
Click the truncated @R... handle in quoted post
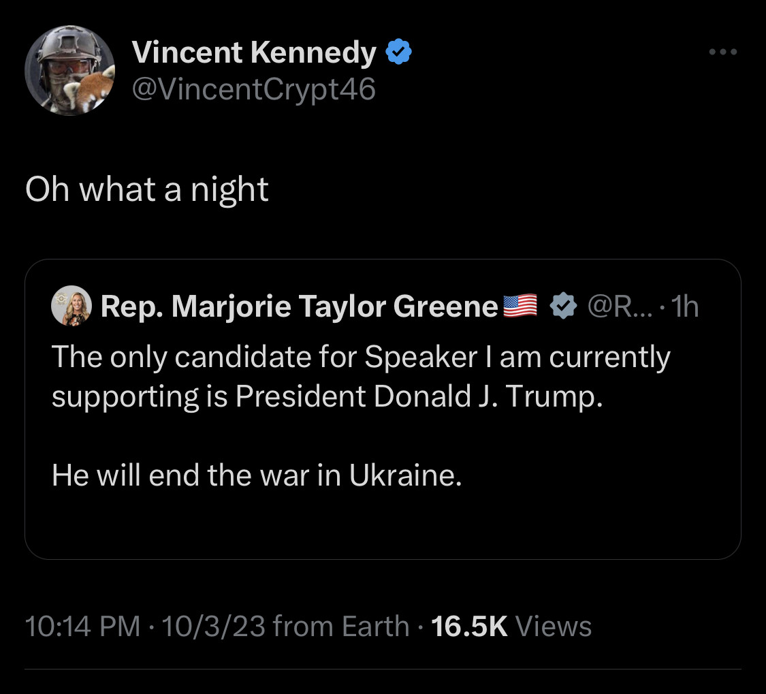620,307
